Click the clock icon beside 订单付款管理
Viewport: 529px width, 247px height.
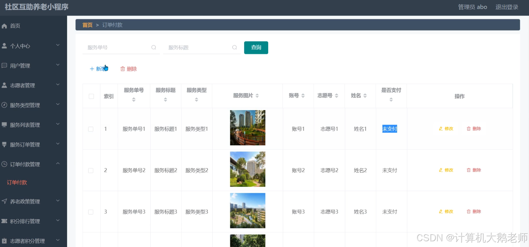4,164
